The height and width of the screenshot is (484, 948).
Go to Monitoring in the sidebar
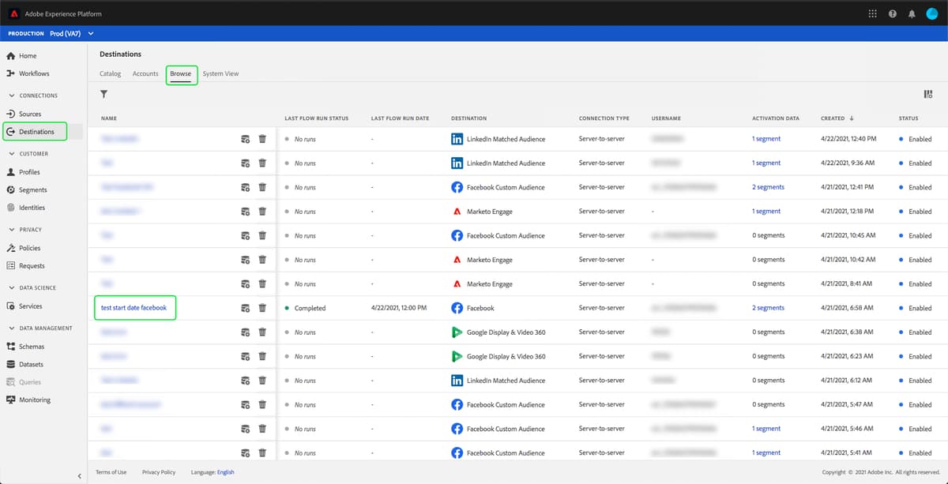pos(36,400)
